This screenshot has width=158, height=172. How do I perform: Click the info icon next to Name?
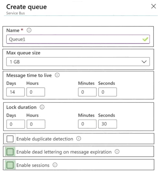coord(29,30)
